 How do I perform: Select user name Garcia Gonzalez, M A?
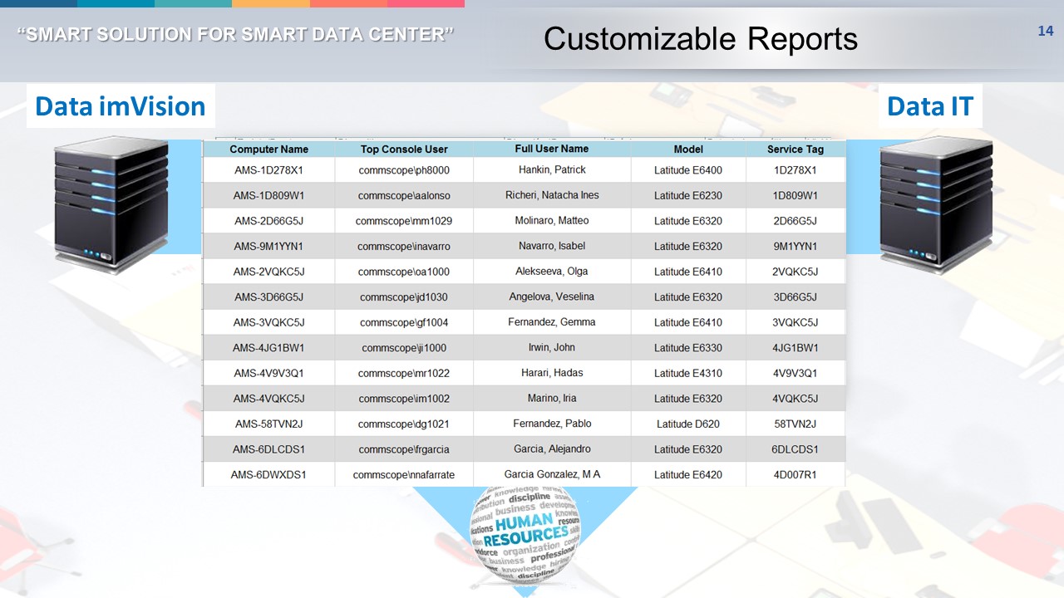[552, 474]
